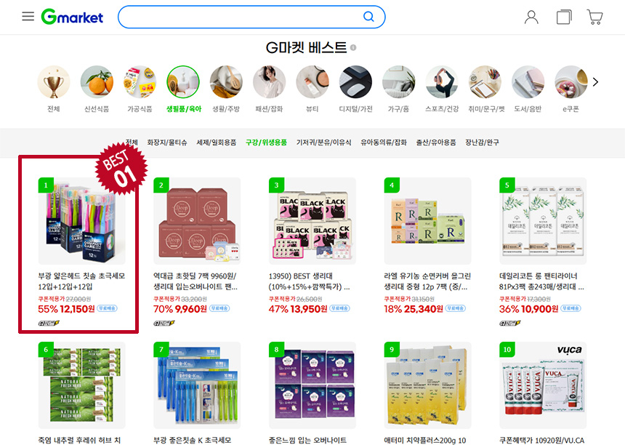Select the 신선식품 orange category icon
This screenshot has height=445, width=625.
97,82
